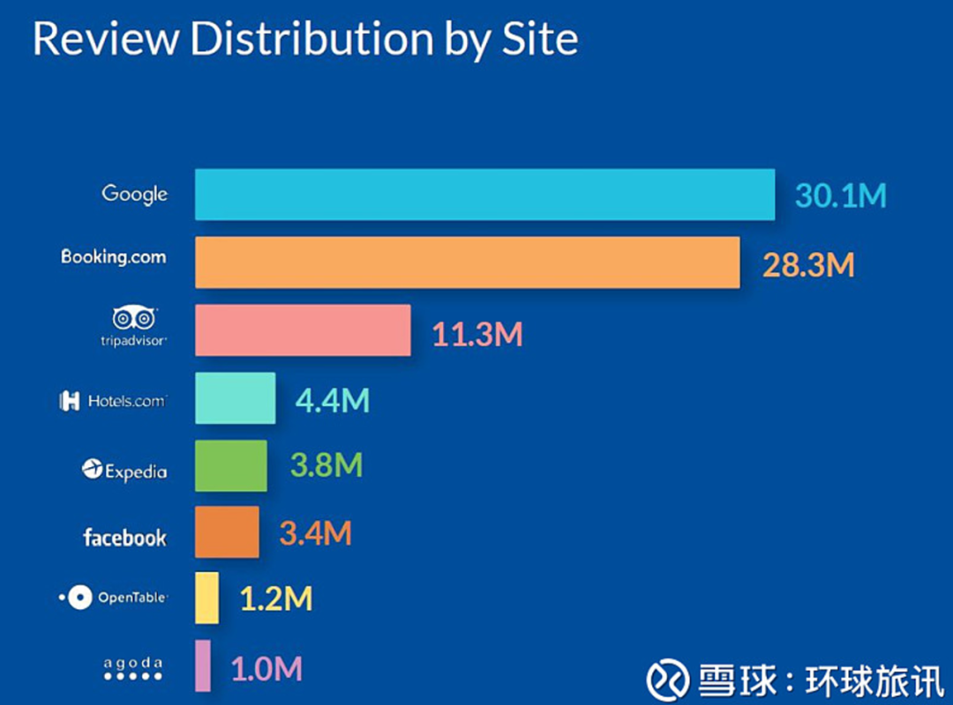Click the dark orange facebook bar

point(227,532)
